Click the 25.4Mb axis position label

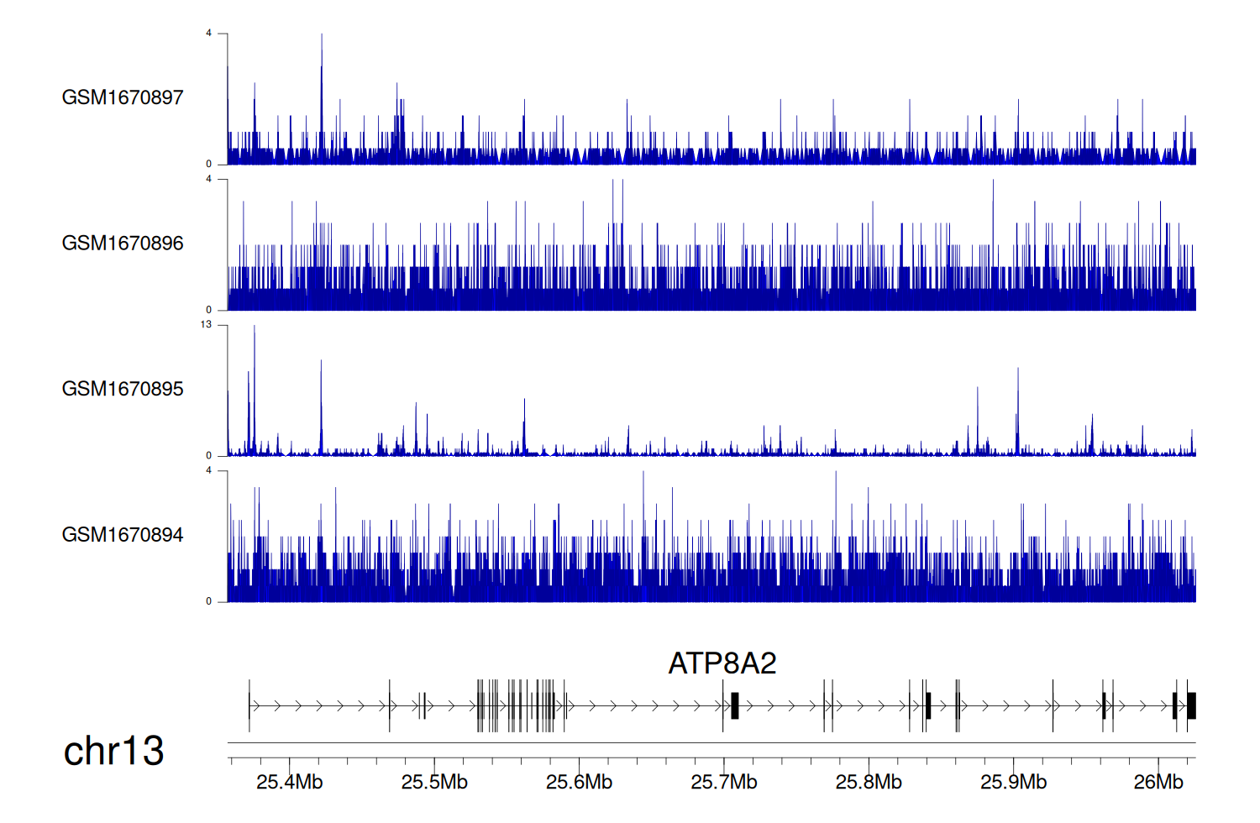289,782
